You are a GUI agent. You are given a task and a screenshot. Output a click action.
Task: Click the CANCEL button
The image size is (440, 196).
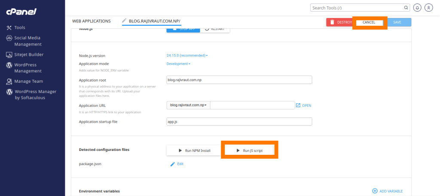pos(369,22)
